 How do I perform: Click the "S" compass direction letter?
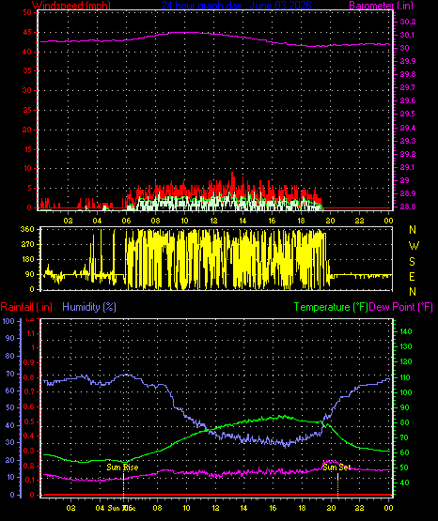coord(412,262)
